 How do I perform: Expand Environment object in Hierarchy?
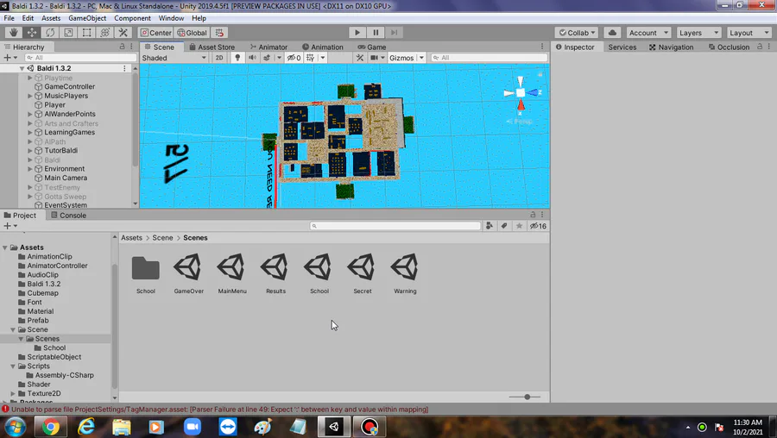29,169
